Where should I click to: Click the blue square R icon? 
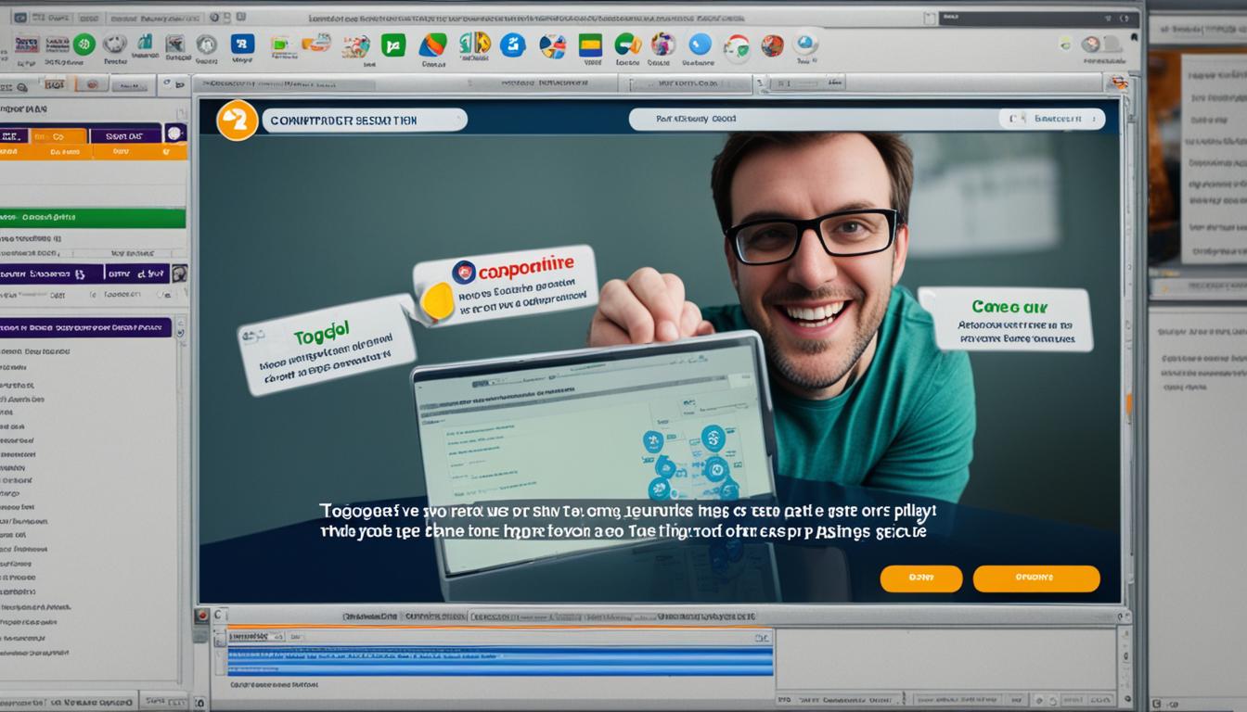(x=242, y=44)
